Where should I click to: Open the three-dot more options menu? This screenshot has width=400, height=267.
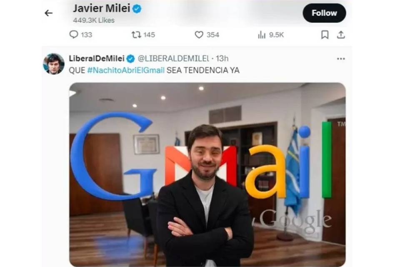pos(341,59)
